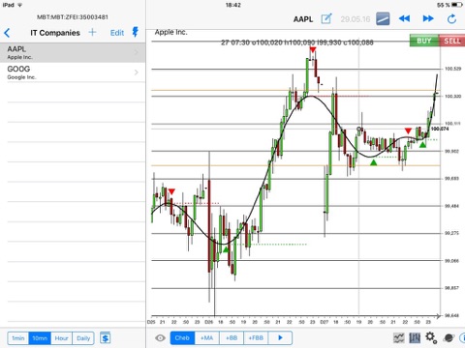Tap the red SELL button
Image resolution: width=465 pixels, height=348 pixels.
pyautogui.click(x=452, y=41)
